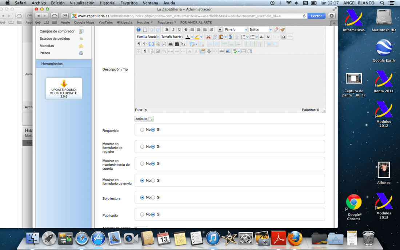Click the yellow highlight color swatch button
Screen dimensions: 400x250
click(197, 37)
